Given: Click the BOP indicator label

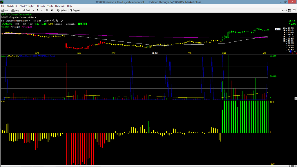Looking at the screenshot, I should click(x=3, y=102).
